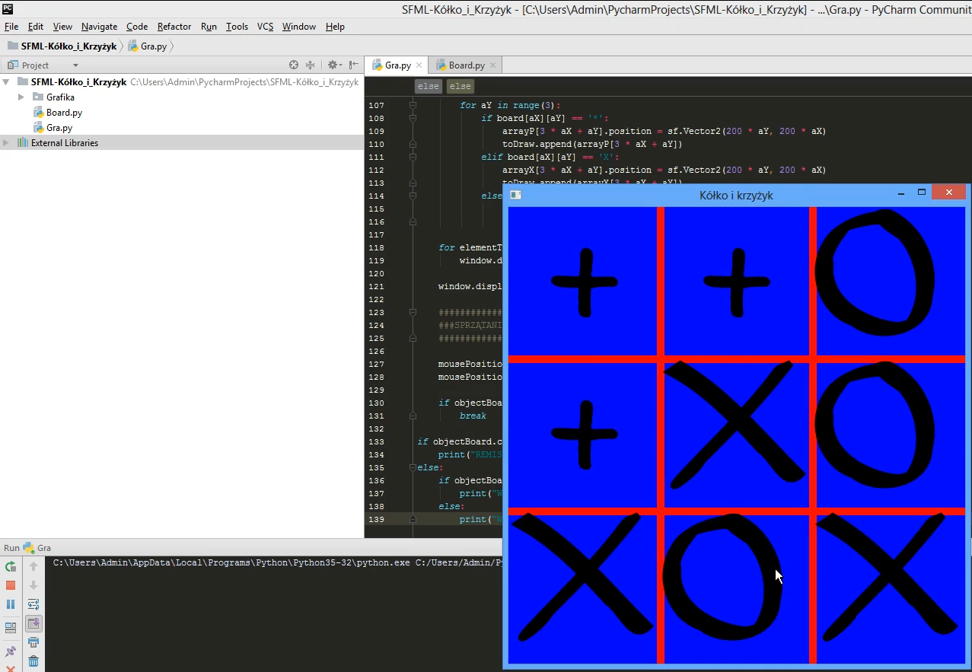Stop the running program with red square
This screenshot has height=672, width=972.
click(11, 585)
